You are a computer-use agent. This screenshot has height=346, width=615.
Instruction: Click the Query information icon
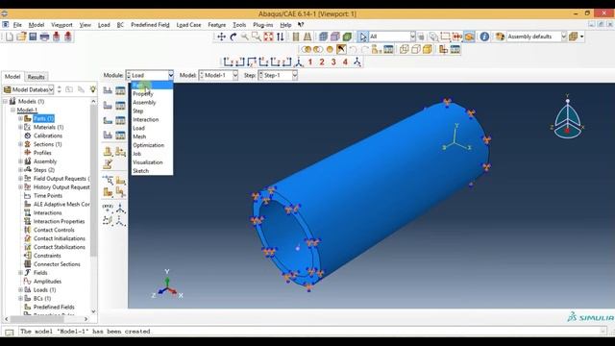click(x=484, y=37)
